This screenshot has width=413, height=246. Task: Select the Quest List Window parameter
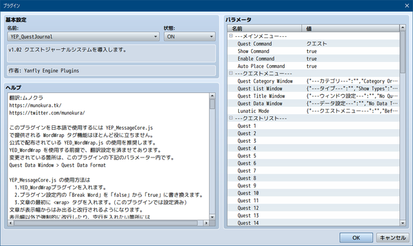(314, 88)
